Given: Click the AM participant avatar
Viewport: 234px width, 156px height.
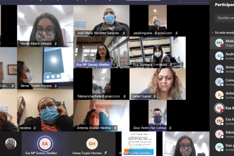Looking at the screenshot, I should (219, 69).
